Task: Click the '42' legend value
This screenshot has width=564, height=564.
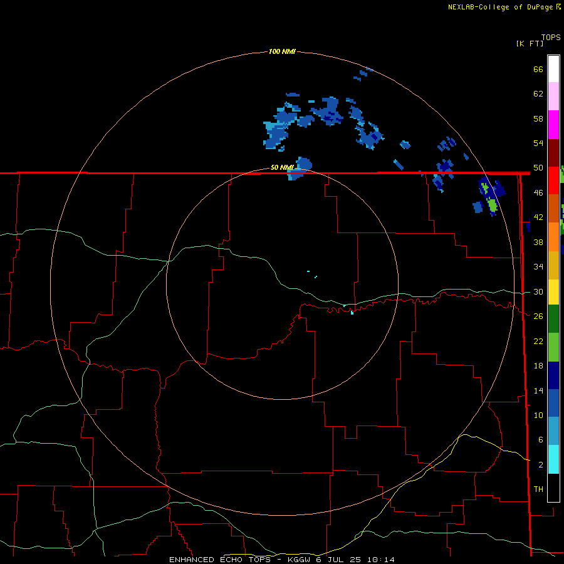Action: 538,217
